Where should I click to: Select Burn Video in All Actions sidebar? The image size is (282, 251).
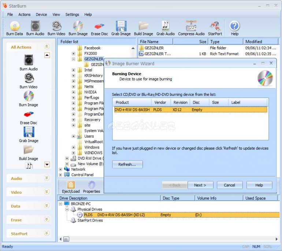coord(29,80)
